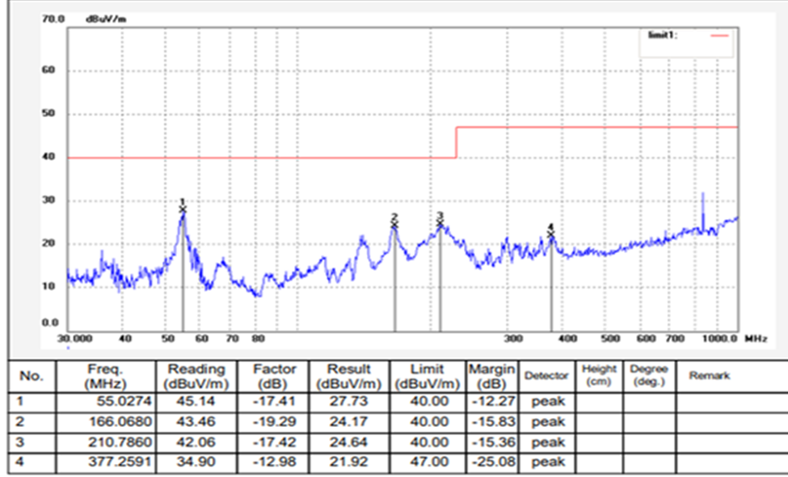
Task: Select the Height (cm) column header
Action: (599, 376)
